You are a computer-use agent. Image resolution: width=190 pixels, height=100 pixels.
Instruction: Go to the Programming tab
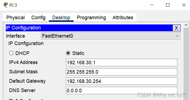pos(91,18)
